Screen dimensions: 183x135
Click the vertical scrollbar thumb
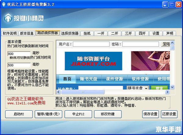pos(172,48)
